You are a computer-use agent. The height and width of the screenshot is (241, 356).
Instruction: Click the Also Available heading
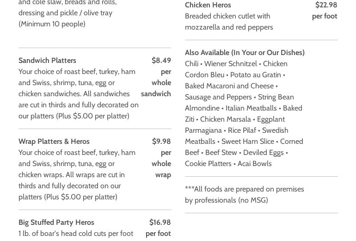[245, 53]
